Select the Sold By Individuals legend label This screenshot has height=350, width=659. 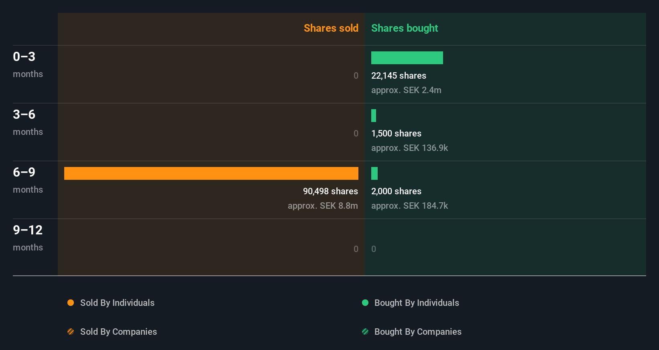tap(117, 303)
